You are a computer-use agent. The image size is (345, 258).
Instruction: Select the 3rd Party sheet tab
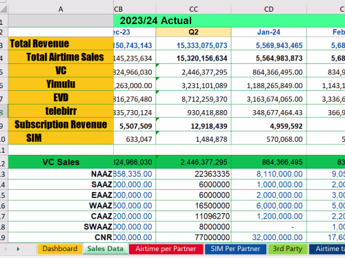(288, 249)
